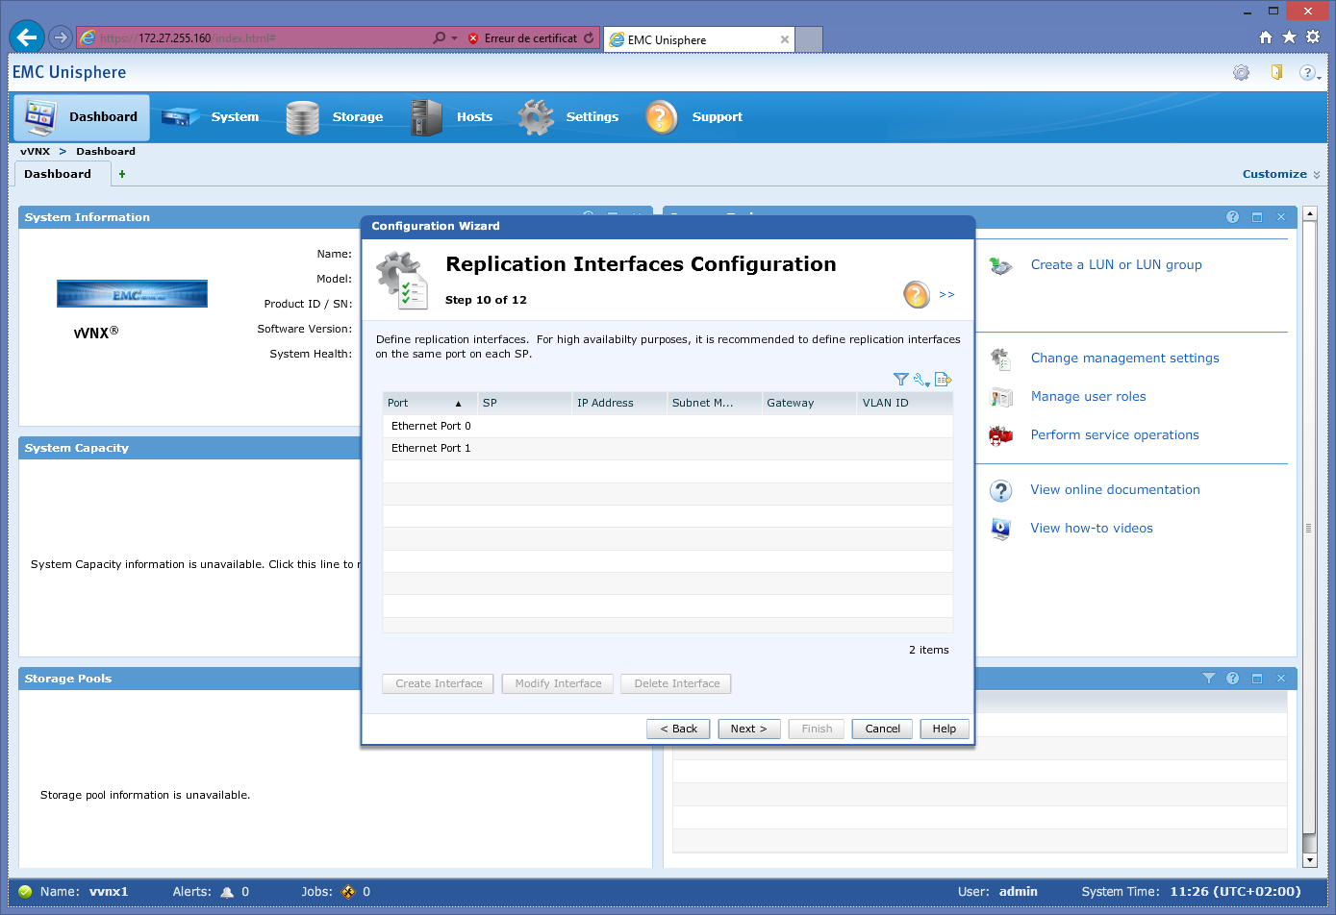The height and width of the screenshot is (915, 1336).
Task: Open the Hosts navigation menu
Action: (451, 117)
